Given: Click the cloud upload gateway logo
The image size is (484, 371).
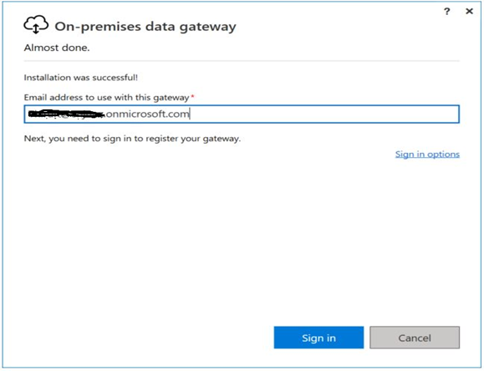Looking at the screenshot, I should pyautogui.click(x=36, y=24).
